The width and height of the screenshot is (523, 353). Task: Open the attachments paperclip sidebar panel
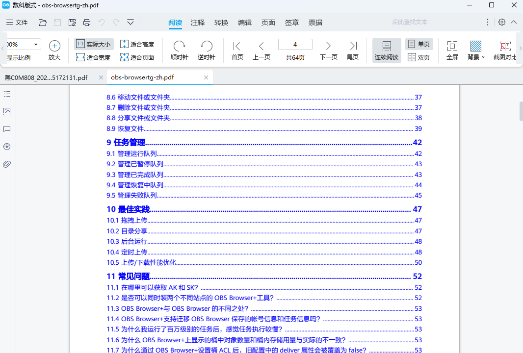pos(7,164)
